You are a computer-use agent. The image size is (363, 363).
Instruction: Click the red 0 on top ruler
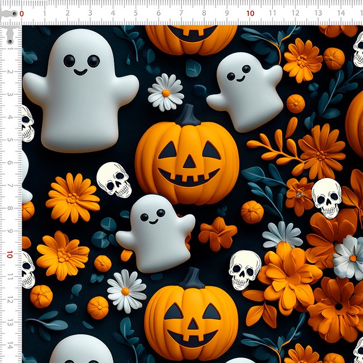click(22, 13)
